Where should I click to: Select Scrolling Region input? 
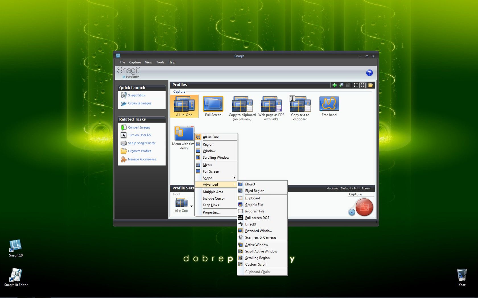[x=262, y=258]
